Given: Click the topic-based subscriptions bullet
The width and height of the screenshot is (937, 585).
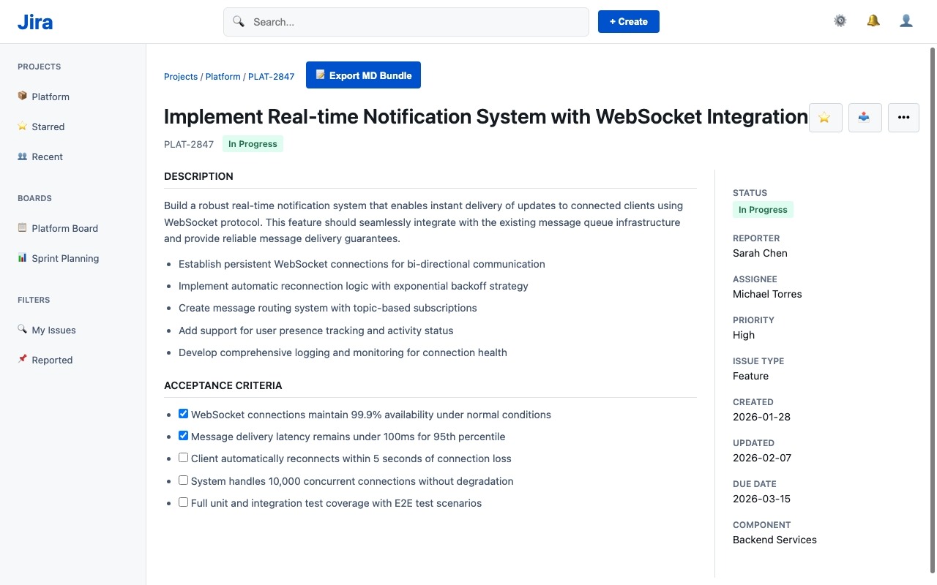Looking at the screenshot, I should click(x=328, y=308).
